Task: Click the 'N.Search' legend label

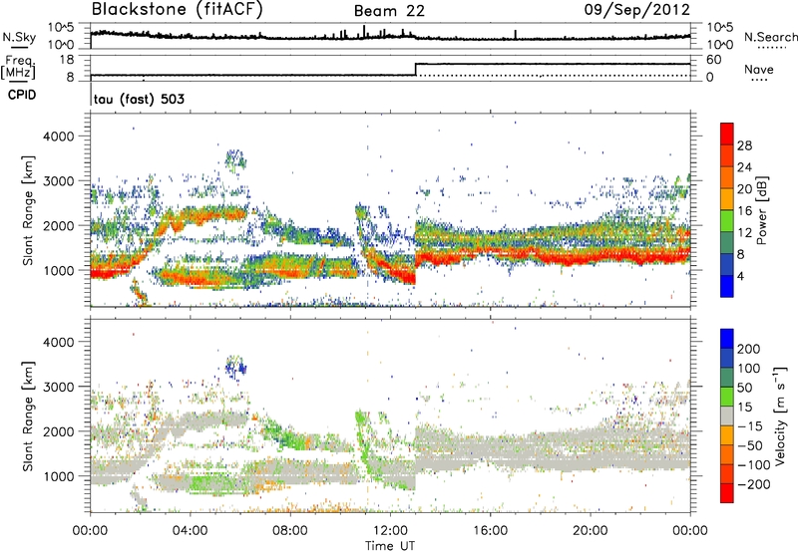Action: point(770,37)
